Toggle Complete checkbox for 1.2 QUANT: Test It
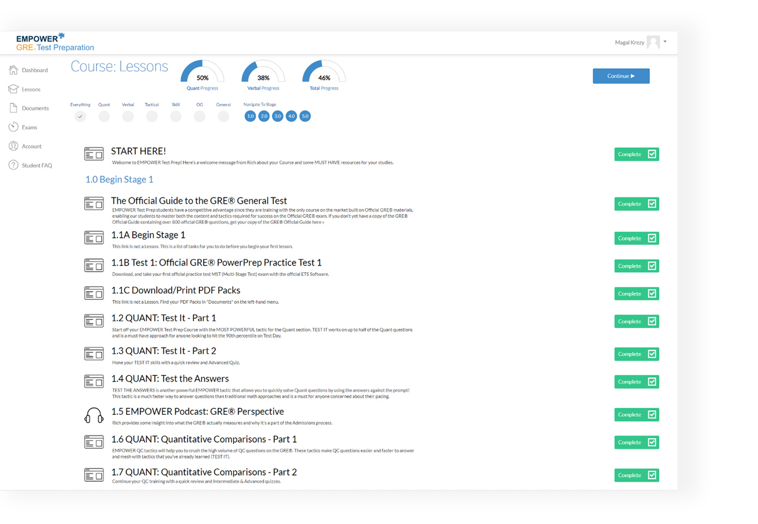This screenshot has height=524, width=758. (652, 321)
